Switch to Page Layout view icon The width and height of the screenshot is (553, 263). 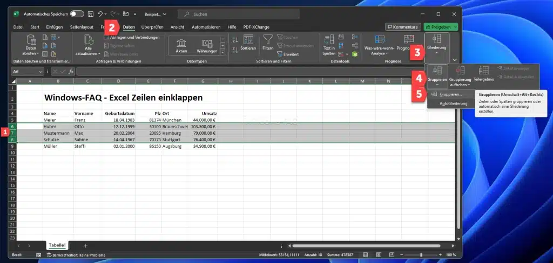(379, 254)
